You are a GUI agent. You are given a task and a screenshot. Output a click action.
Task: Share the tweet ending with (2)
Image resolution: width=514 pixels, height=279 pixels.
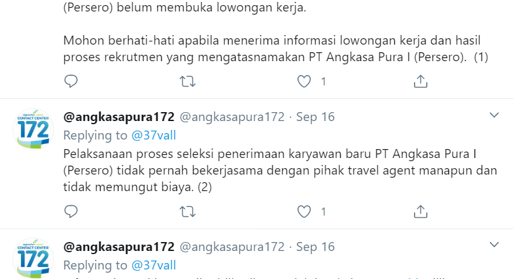pyautogui.click(x=420, y=211)
